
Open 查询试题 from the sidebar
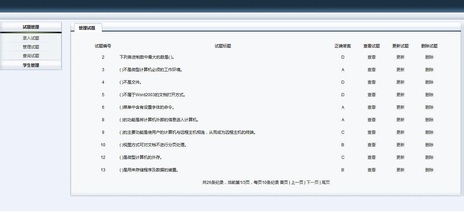pyautogui.click(x=31, y=56)
